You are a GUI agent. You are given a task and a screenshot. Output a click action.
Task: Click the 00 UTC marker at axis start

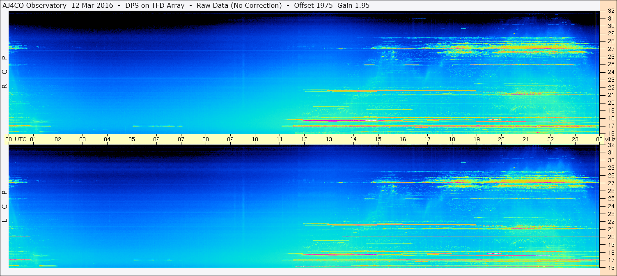pyautogui.click(x=16, y=139)
